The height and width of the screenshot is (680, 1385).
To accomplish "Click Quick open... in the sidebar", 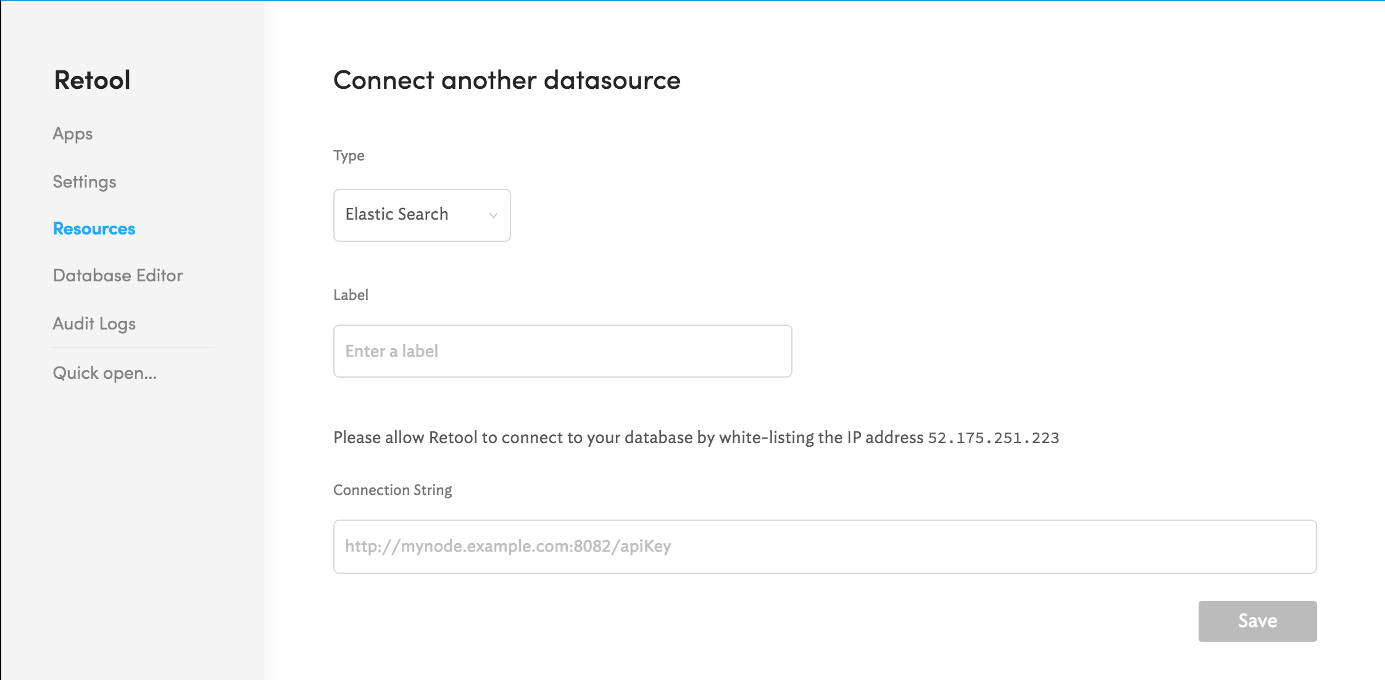I will [x=104, y=373].
